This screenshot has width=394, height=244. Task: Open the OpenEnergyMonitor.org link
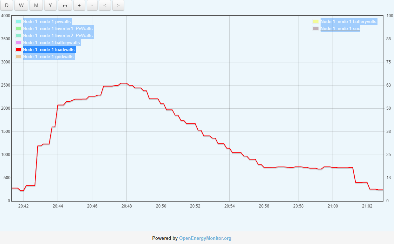tap(205, 238)
